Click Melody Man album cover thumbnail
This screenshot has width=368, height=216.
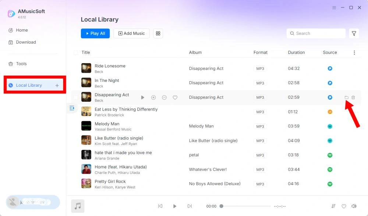point(86,126)
